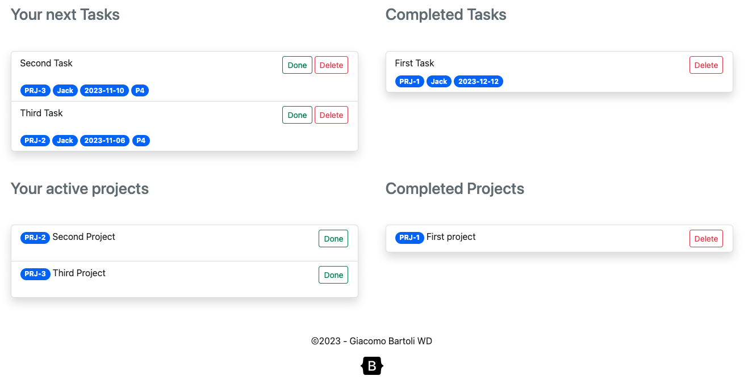Click the 2023-11-10 date badge
This screenshot has width=748, height=380.
tap(104, 91)
